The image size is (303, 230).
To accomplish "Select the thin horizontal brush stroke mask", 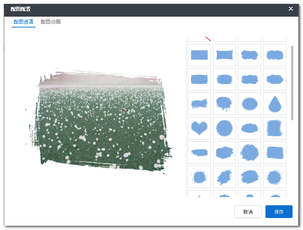I will 199,152.
